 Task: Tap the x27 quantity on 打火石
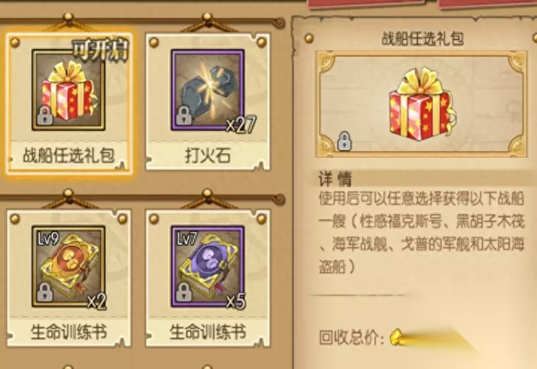241,125
